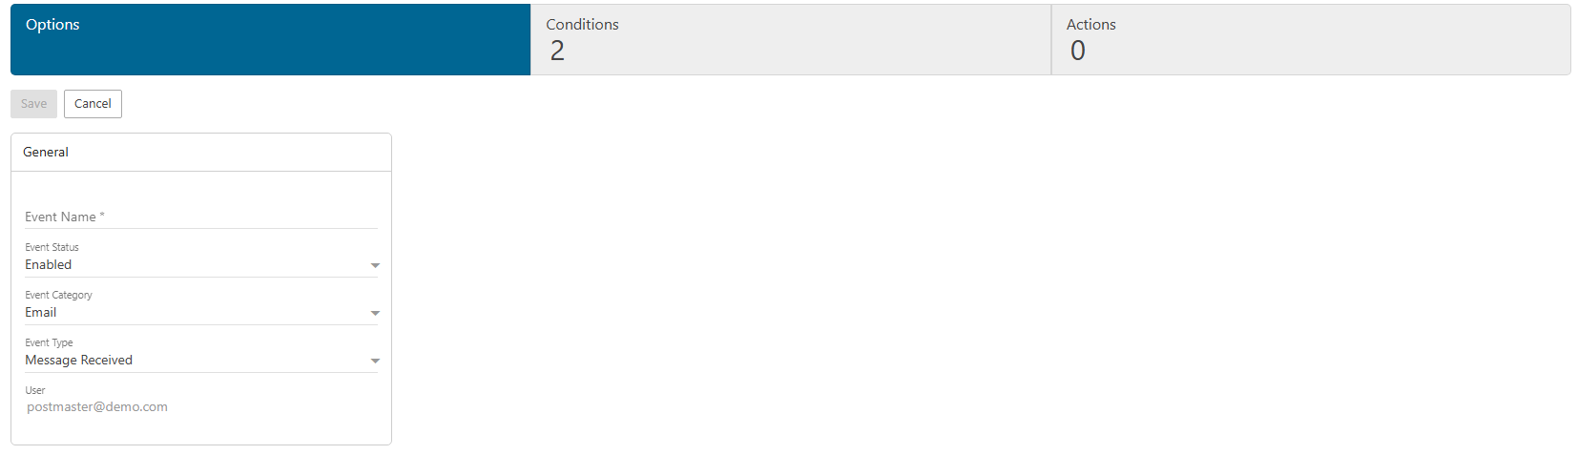Go to the Actions tab
Screen dimensions: 1578x455
(1310, 39)
